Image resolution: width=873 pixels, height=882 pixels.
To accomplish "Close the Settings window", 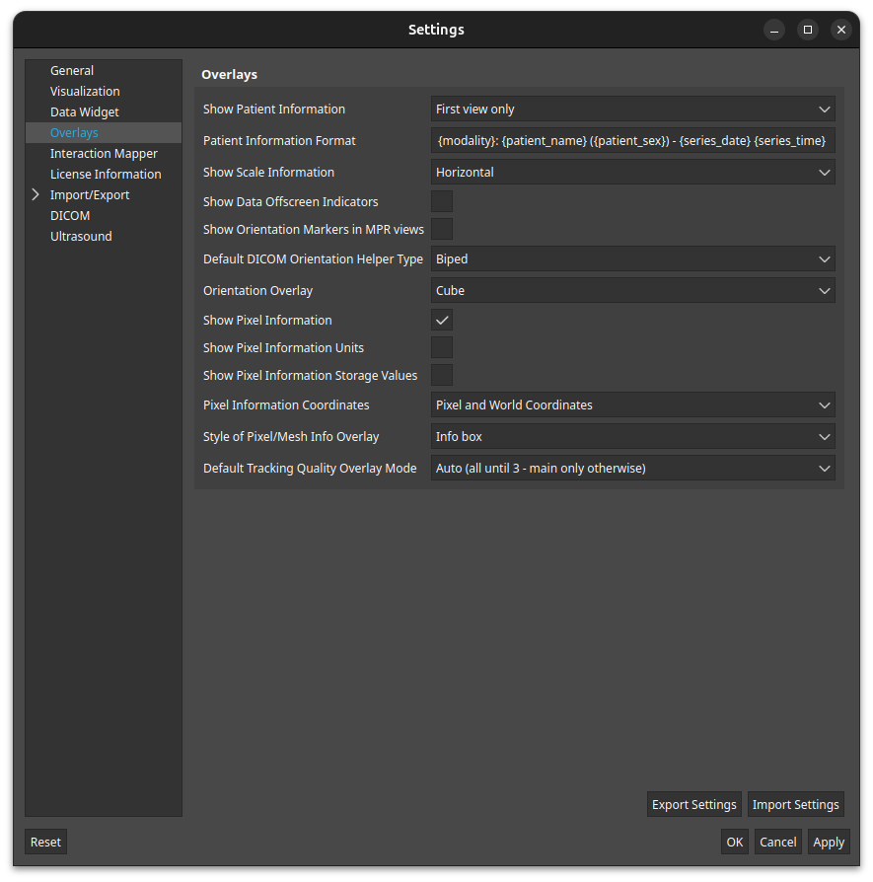I will click(x=841, y=30).
